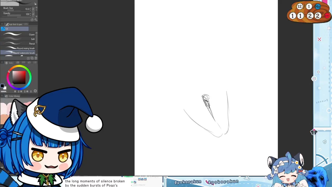The image size is (332, 187).
Task: Delete the selected sub tool via trash icon
Action: [x=36, y=58]
